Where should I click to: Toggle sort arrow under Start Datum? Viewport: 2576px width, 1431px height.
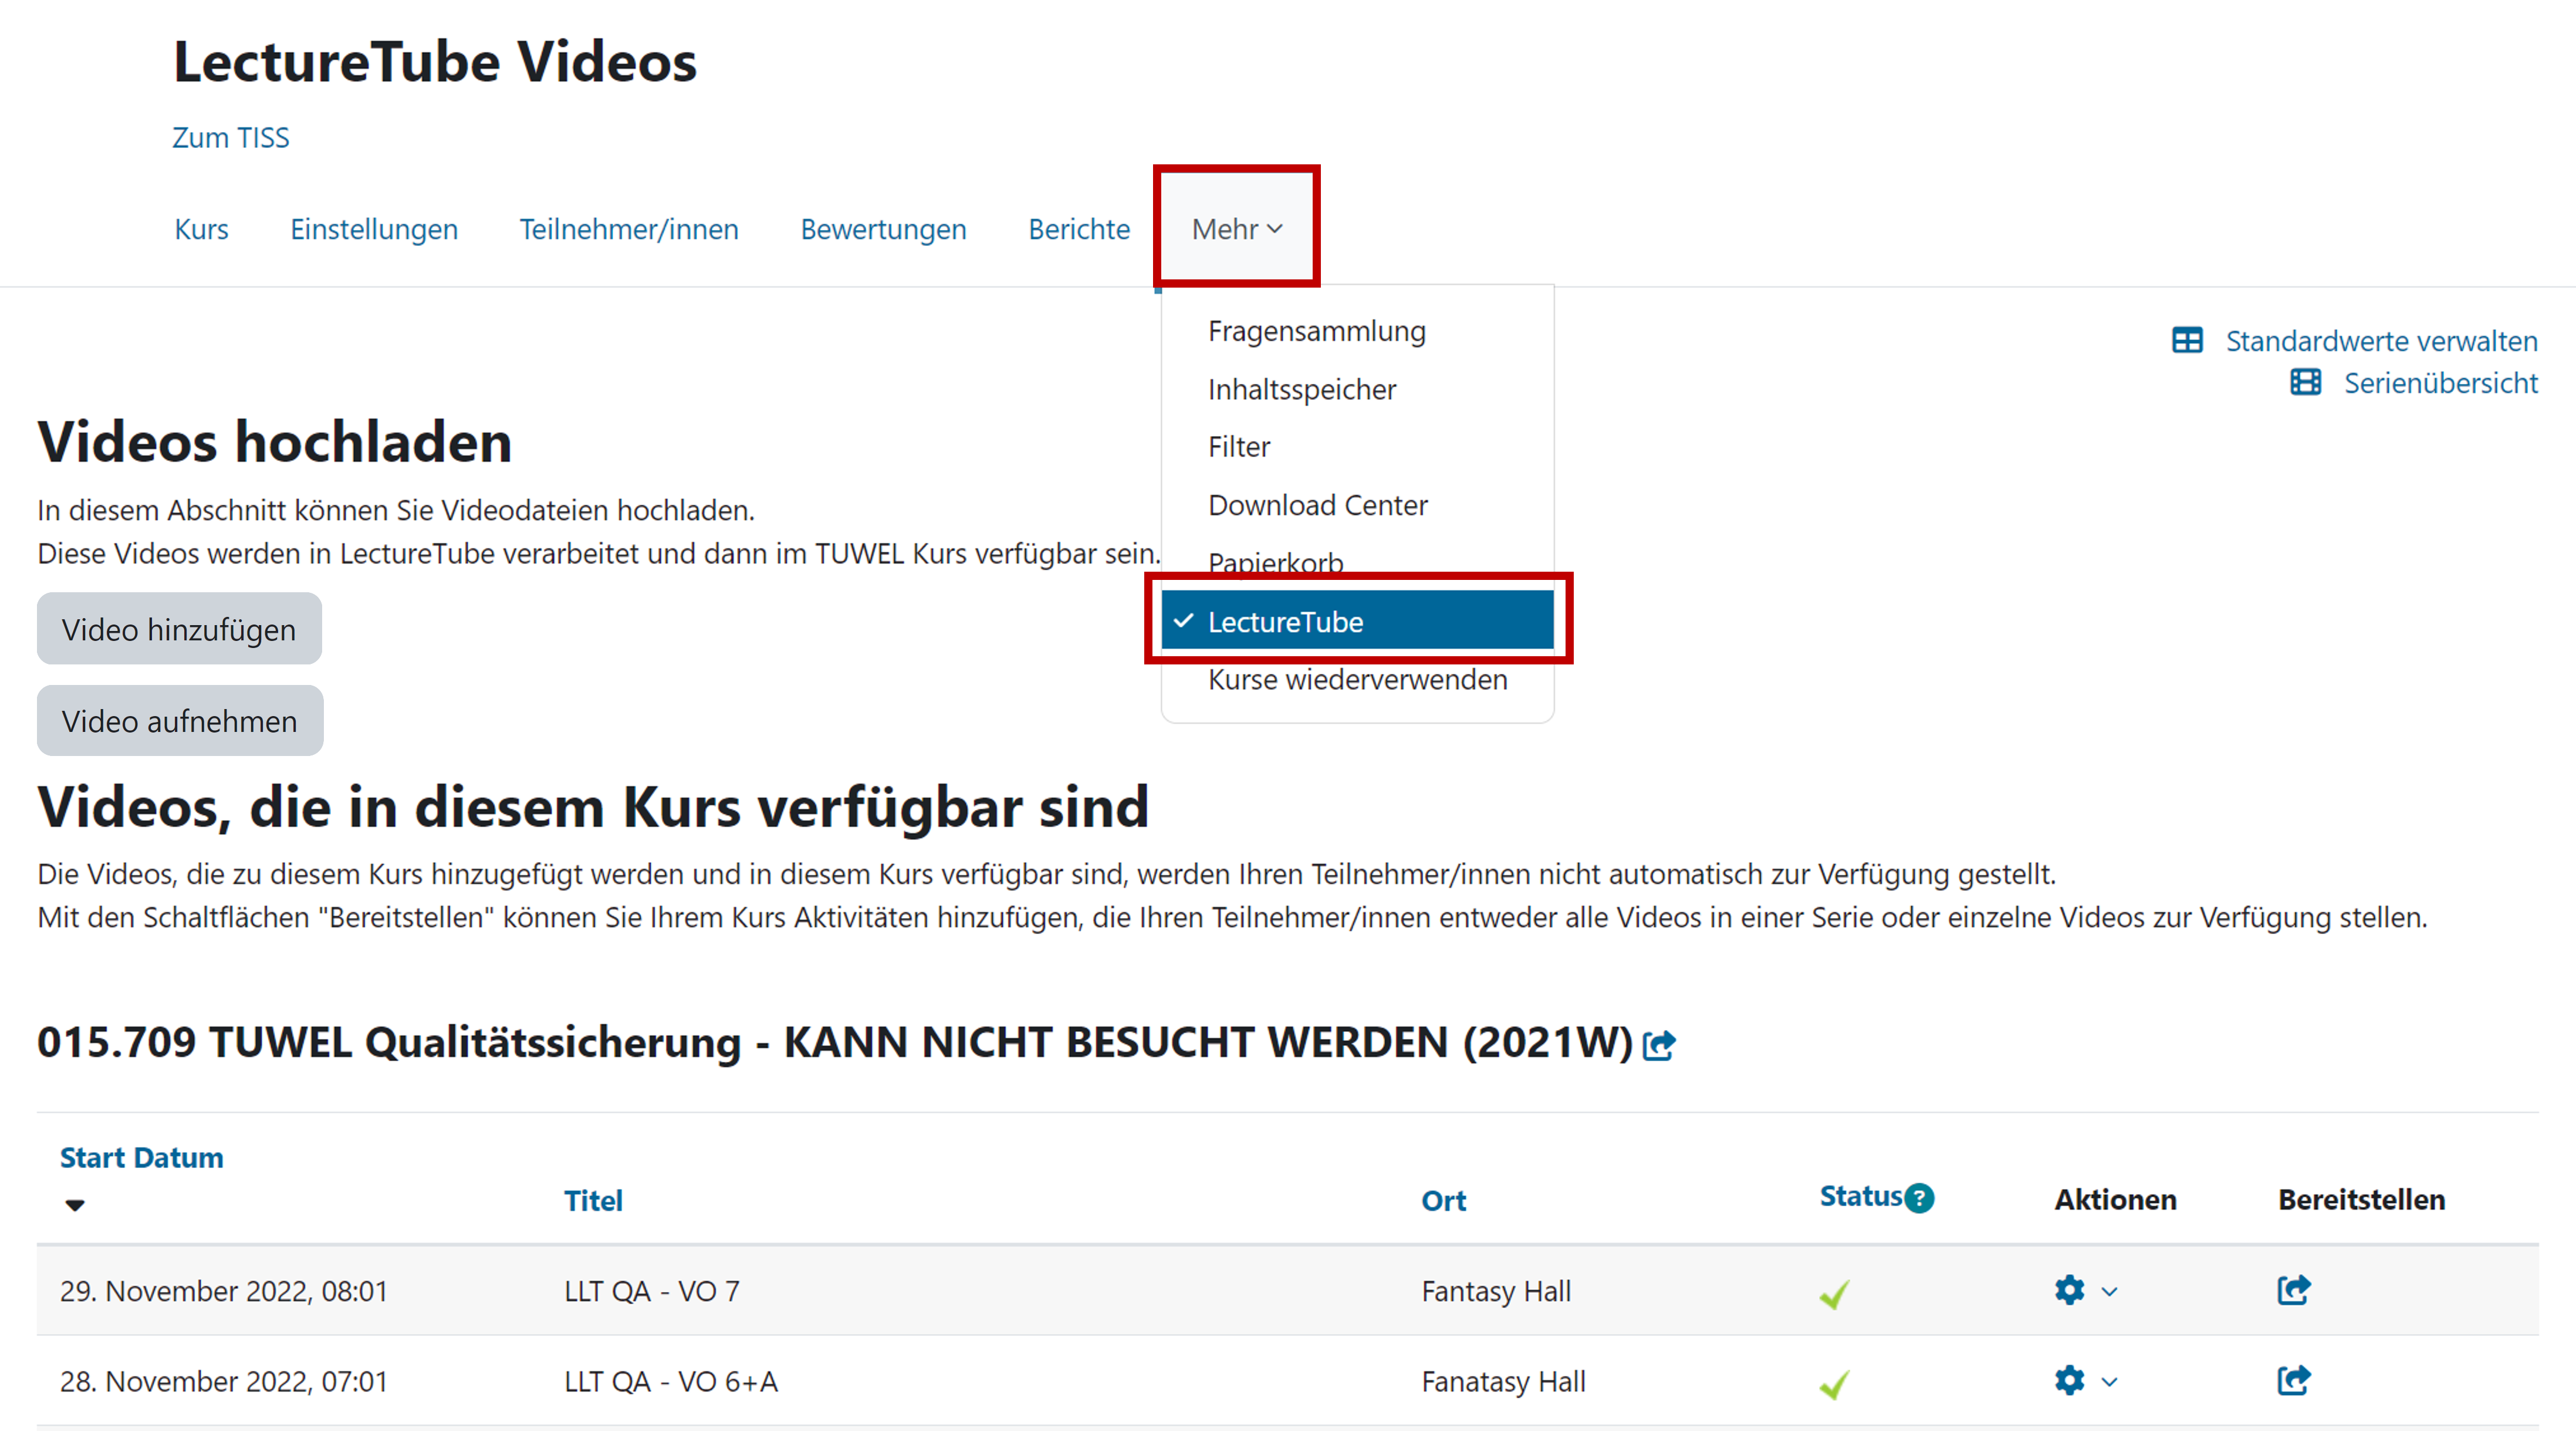click(74, 1205)
